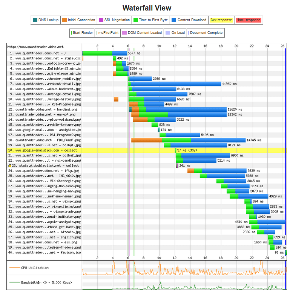Select the Document Complete legend item
The height and width of the screenshot is (296, 290).
pos(206,33)
